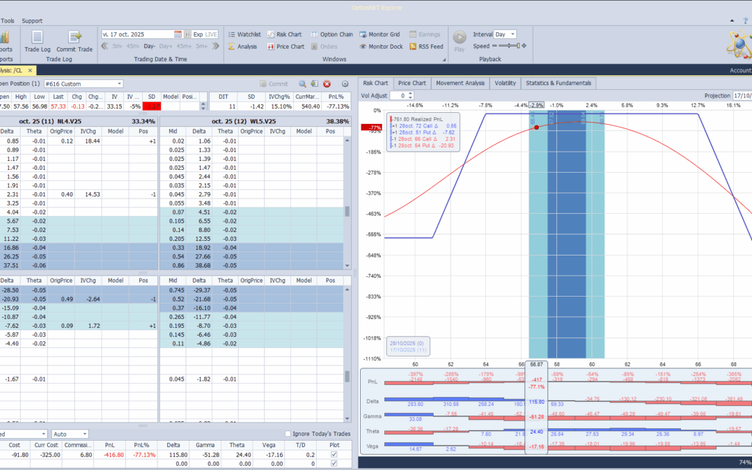Switch to the Price Chart tab
Screen dimensions: 752x470
(x=412, y=83)
